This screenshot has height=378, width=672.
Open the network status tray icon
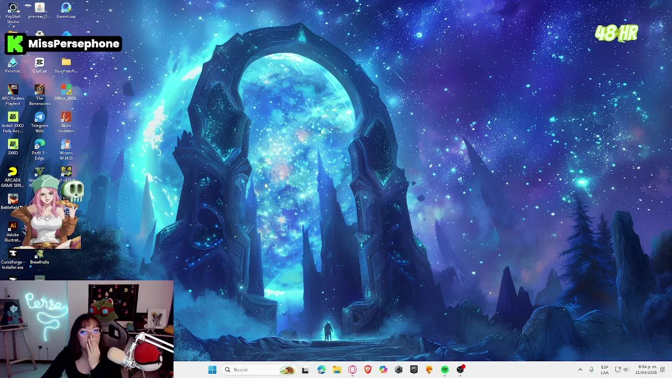pos(618,370)
